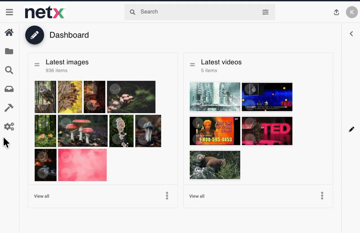
Task: Open the hamburger main menu
Action: (9, 12)
